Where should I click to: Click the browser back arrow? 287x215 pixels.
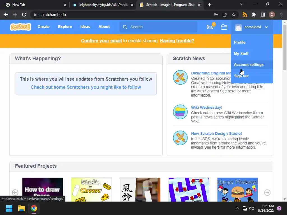[6, 15]
